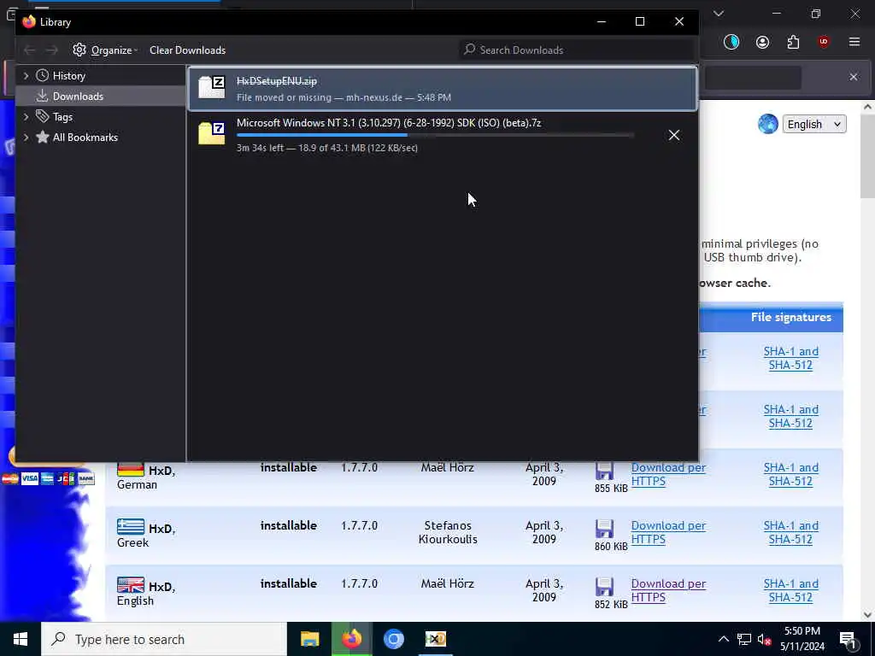
Task: Open File Explorer from taskbar
Action: 309,639
